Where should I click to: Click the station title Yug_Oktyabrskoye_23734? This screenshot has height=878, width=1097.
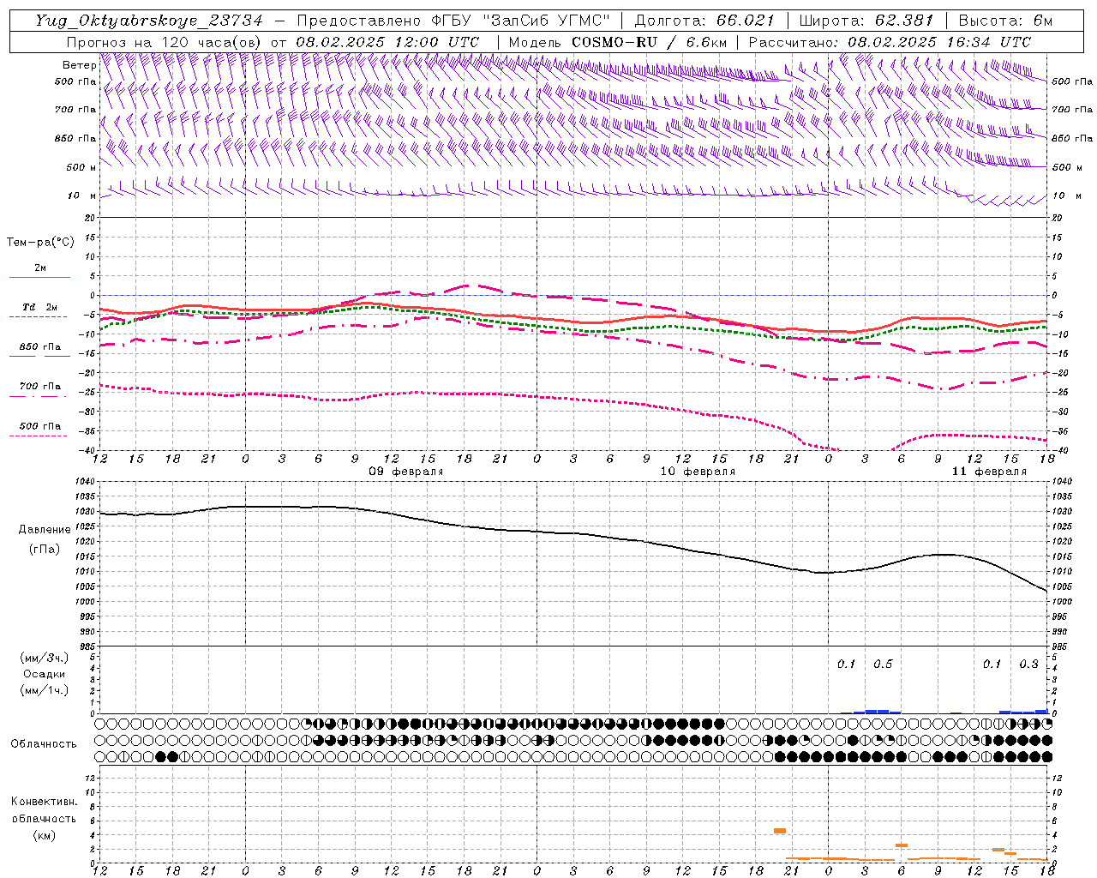149,21
